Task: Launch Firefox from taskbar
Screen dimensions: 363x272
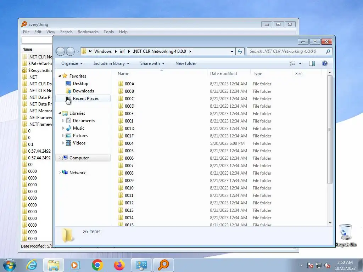Action: coord(119,265)
